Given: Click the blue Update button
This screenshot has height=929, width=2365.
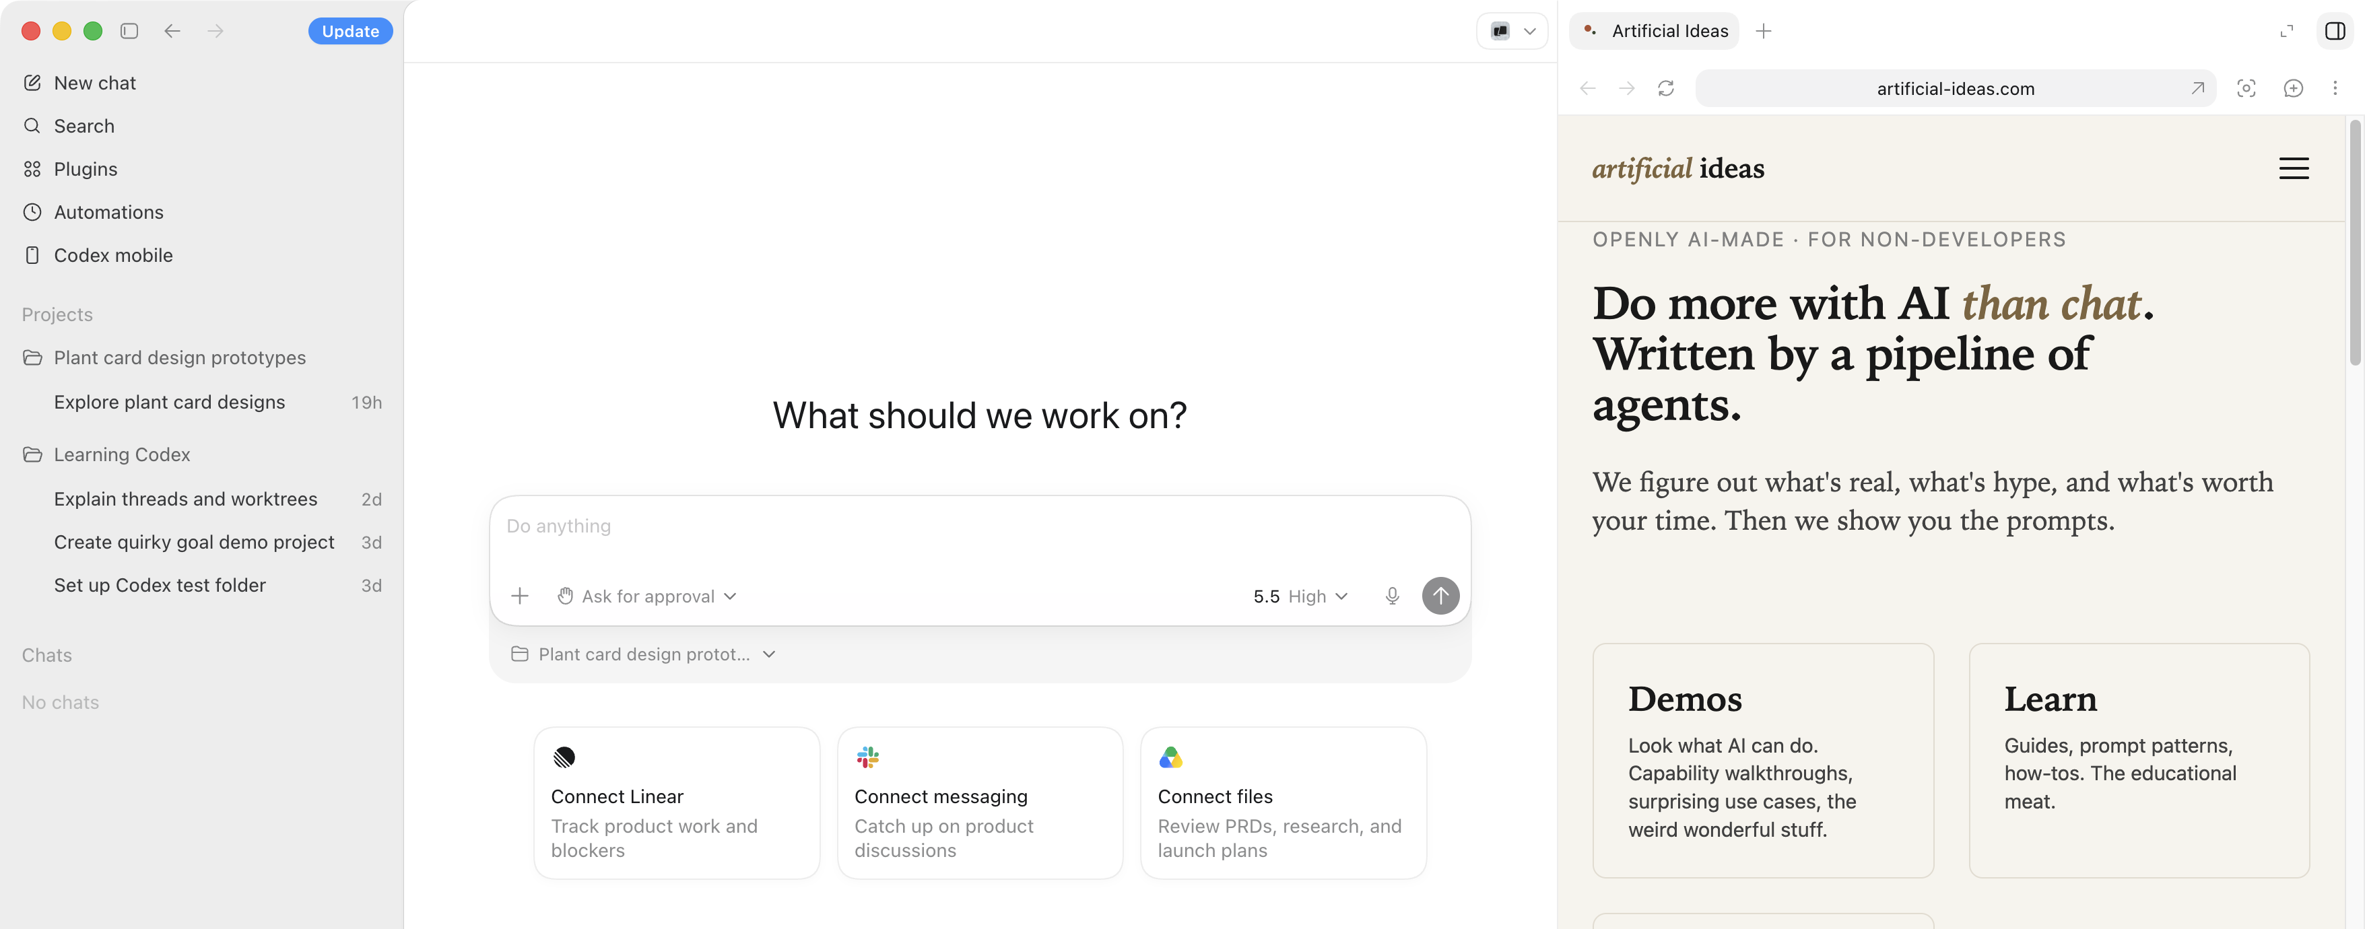Looking at the screenshot, I should 349,31.
